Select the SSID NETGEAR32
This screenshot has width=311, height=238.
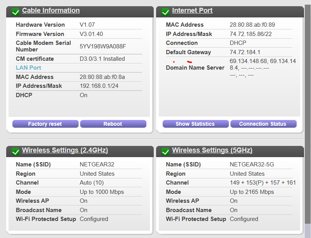[x=97, y=164]
